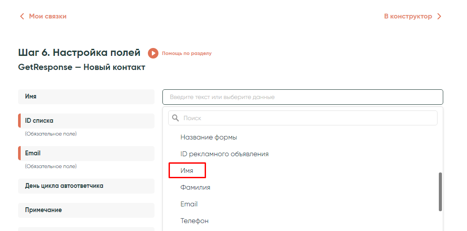Go to В конструктор link
The image size is (467, 231).
[x=408, y=16]
